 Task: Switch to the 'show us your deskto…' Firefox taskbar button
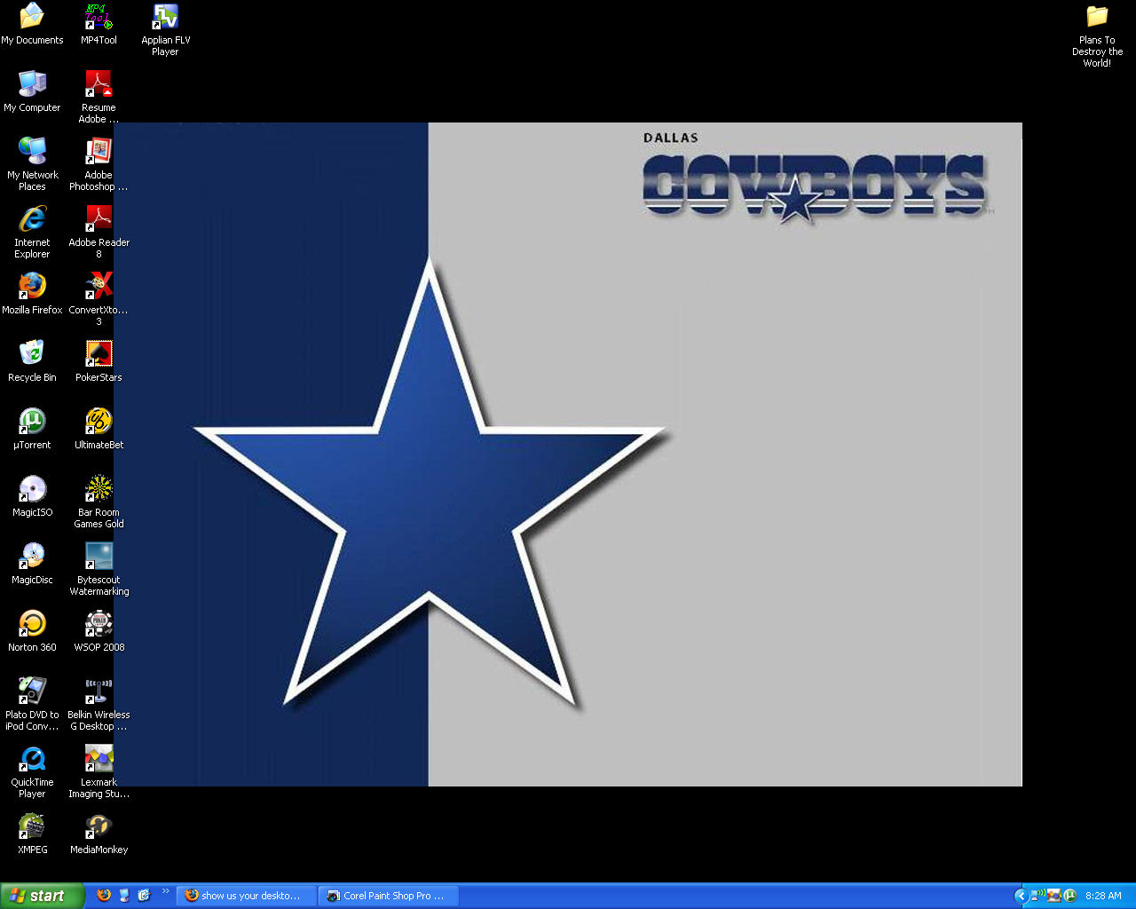(x=246, y=896)
